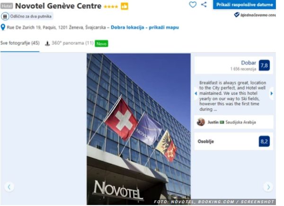The width and height of the screenshot is (284, 206).
Task: Go to previous photo in gallery
Action: click(9, 187)
